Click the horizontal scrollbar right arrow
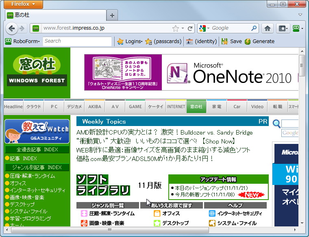Viewport: 309px width, 237px height. [295, 230]
